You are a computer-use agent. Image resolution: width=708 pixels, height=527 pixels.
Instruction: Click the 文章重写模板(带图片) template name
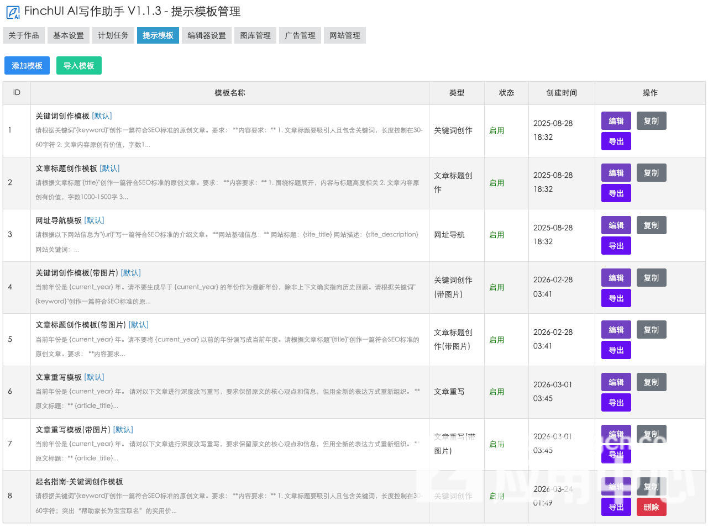(73, 430)
